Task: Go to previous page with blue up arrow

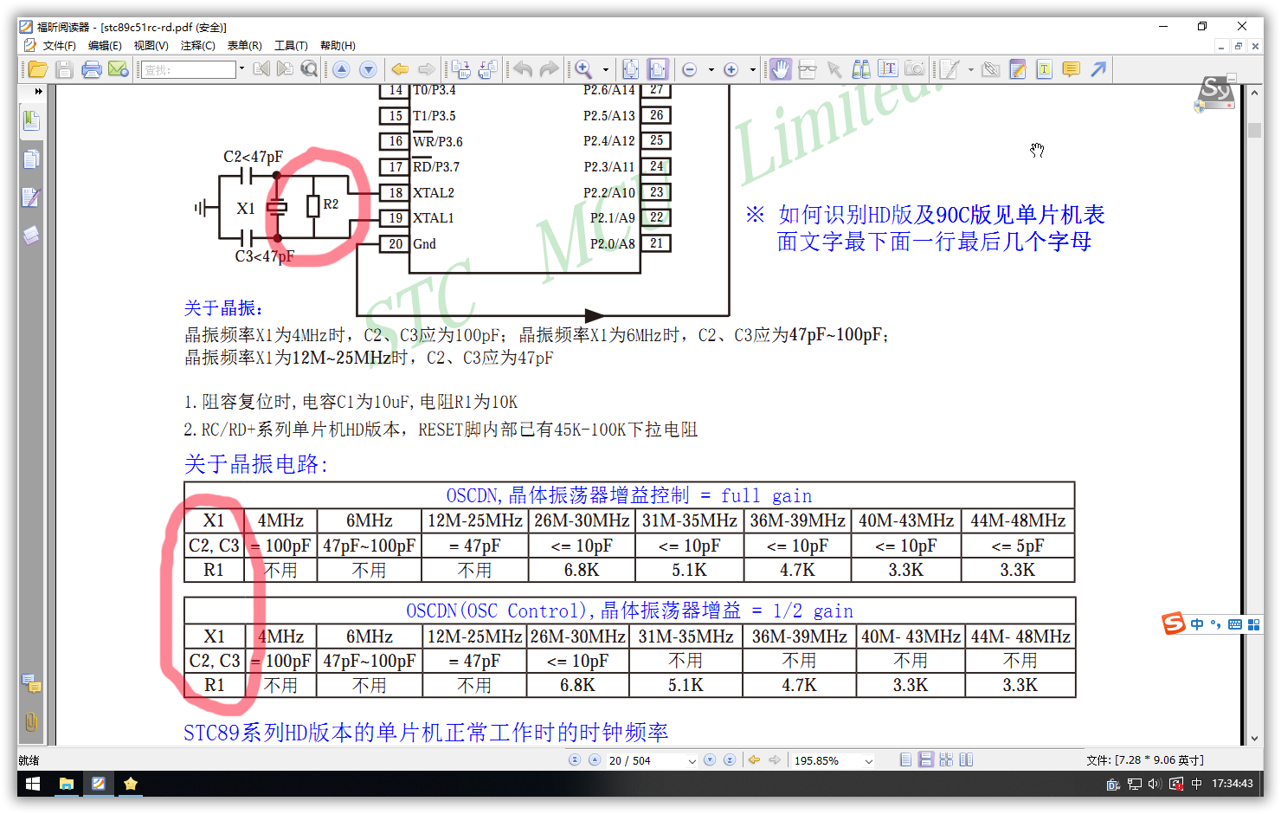Action: [x=342, y=69]
